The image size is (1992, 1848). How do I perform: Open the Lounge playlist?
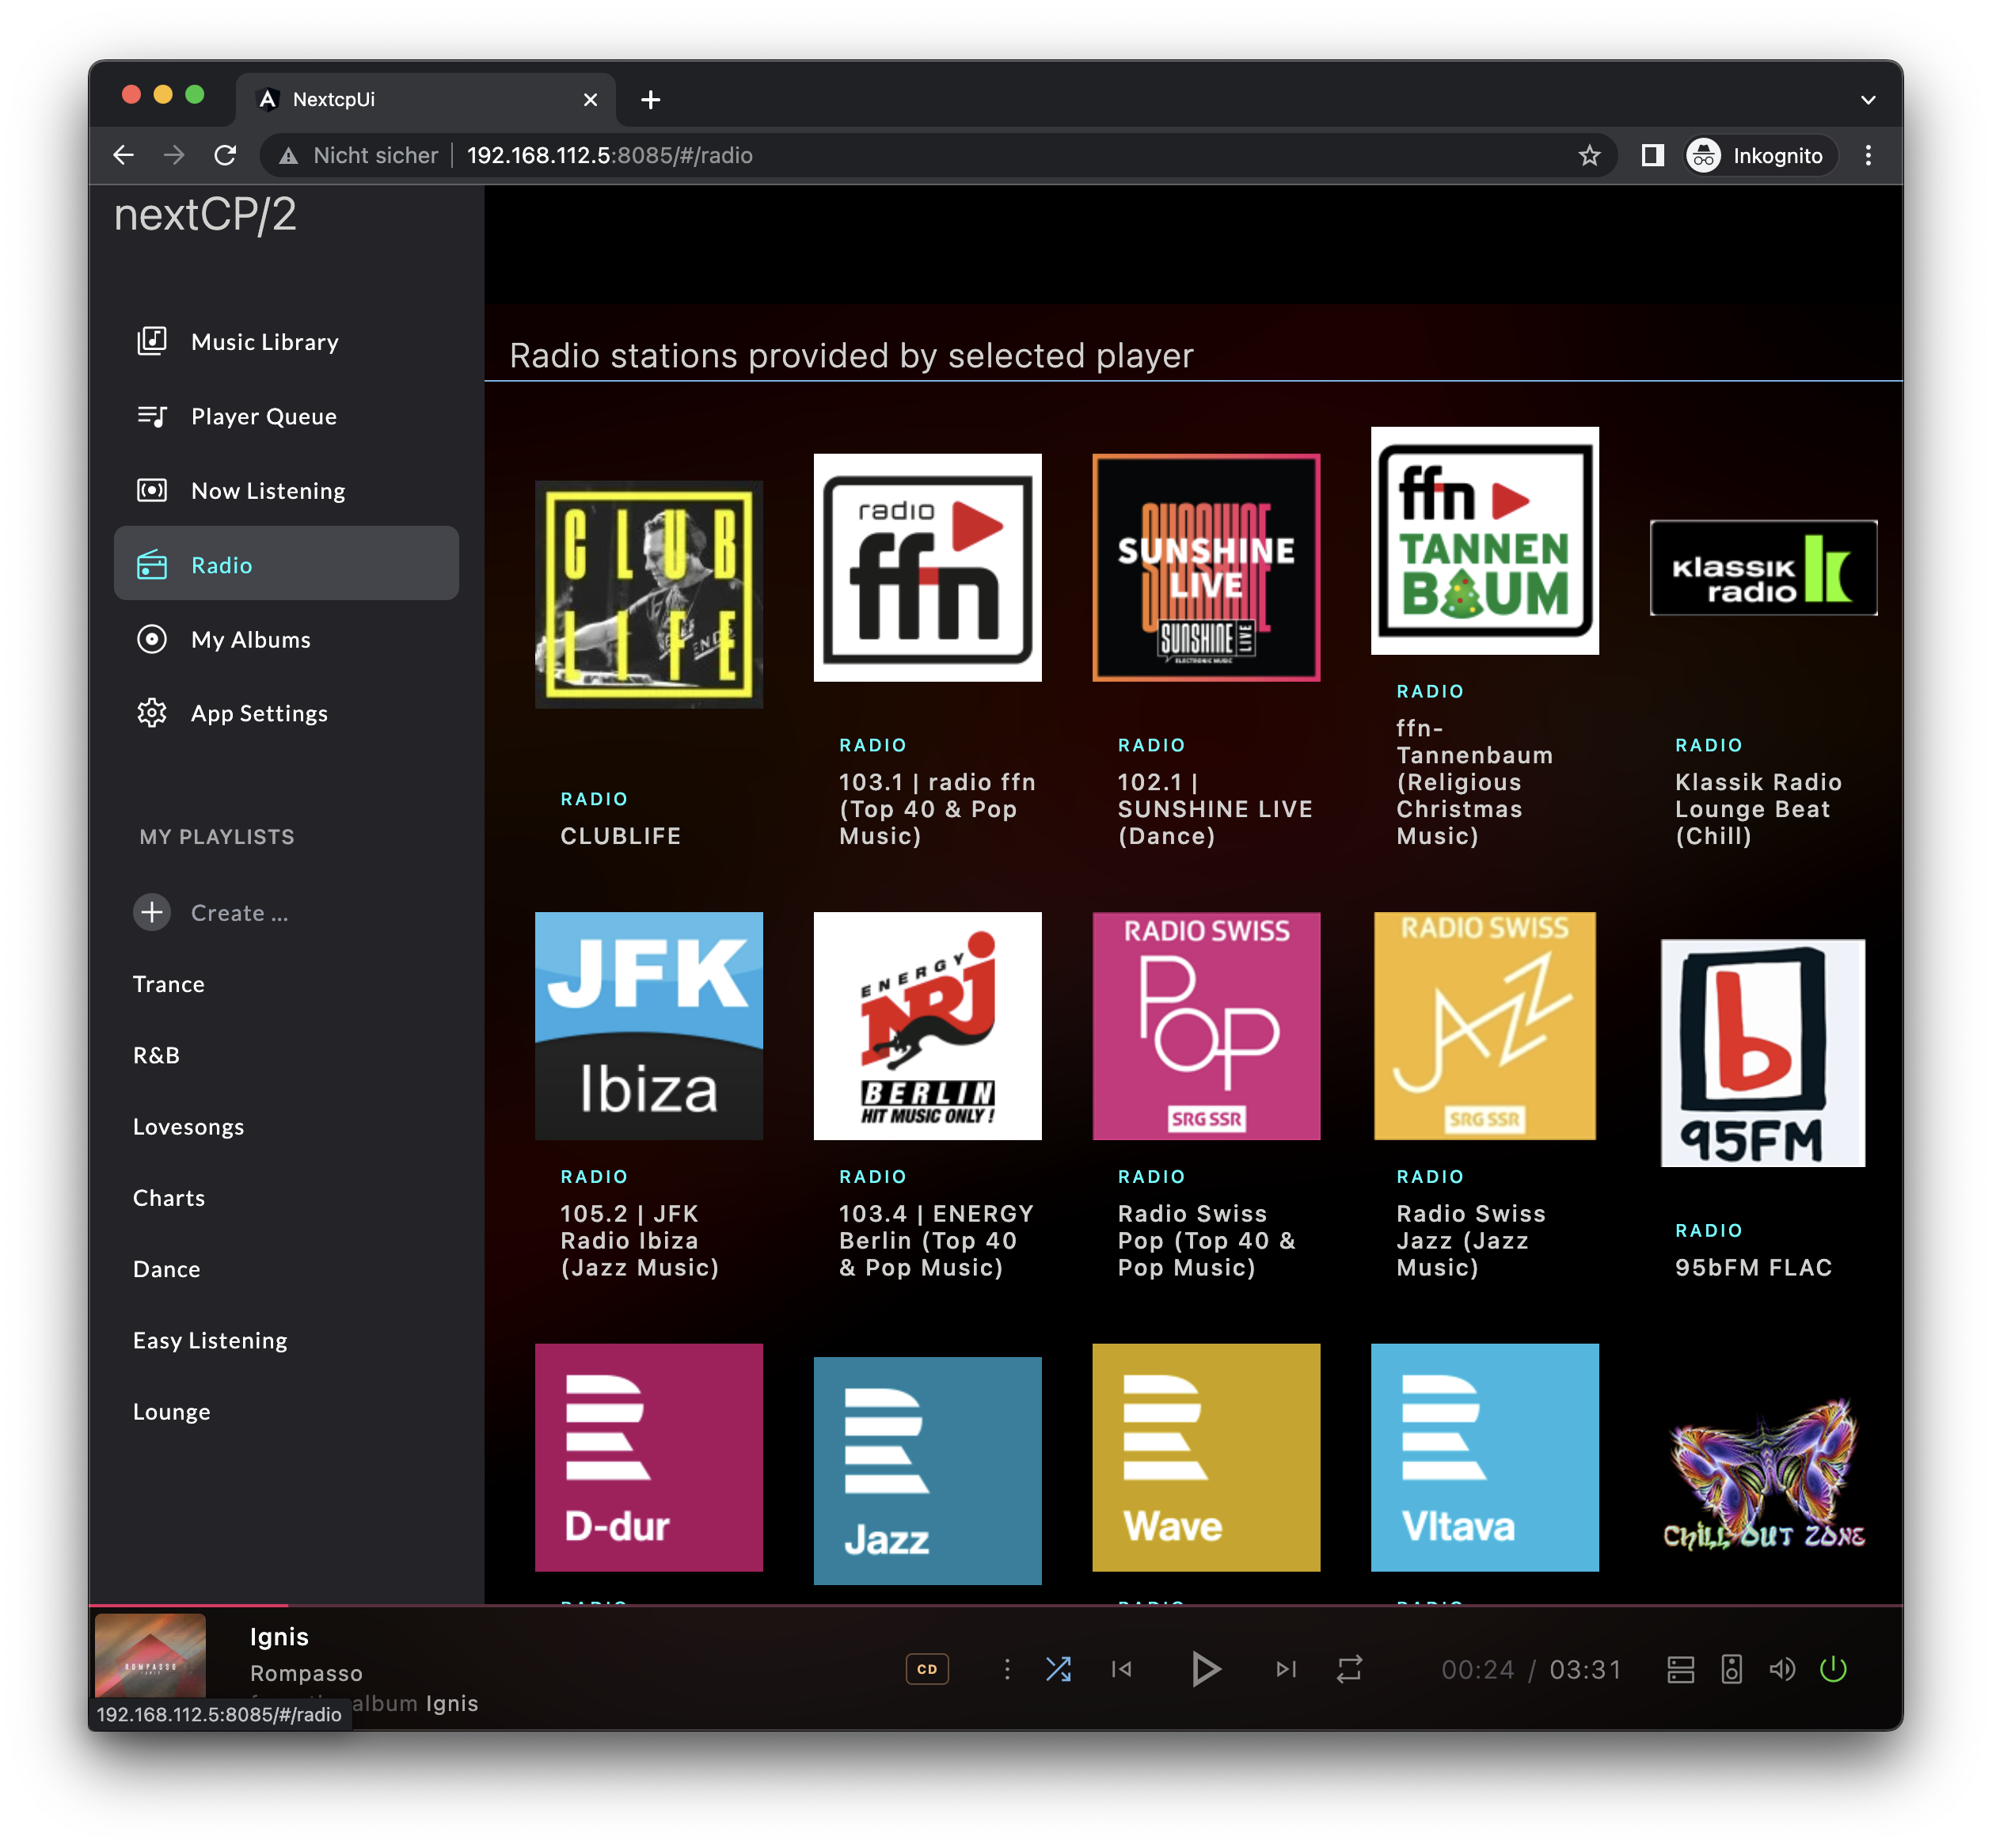(x=172, y=1411)
